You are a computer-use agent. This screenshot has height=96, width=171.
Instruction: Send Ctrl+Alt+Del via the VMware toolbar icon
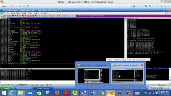click(x=20, y=6)
